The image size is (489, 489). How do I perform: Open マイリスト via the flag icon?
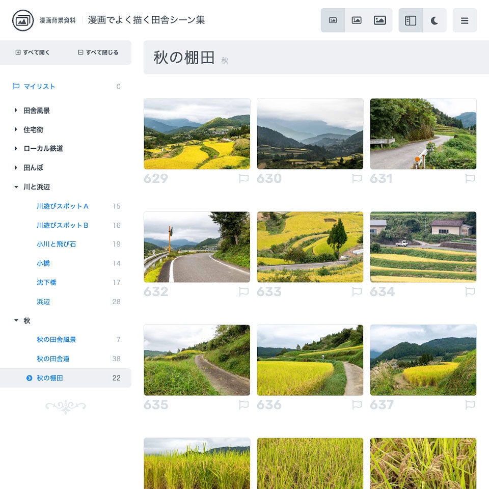17,86
